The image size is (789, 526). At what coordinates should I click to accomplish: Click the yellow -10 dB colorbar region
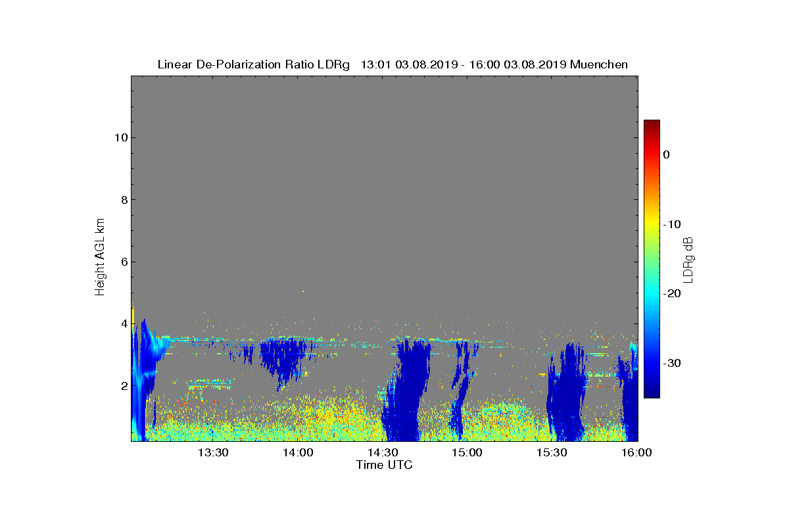point(652,224)
